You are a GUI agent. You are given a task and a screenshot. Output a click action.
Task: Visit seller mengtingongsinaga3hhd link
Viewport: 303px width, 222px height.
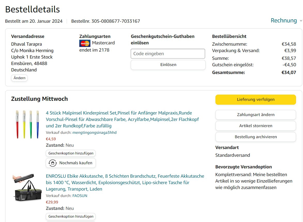(x=94, y=133)
